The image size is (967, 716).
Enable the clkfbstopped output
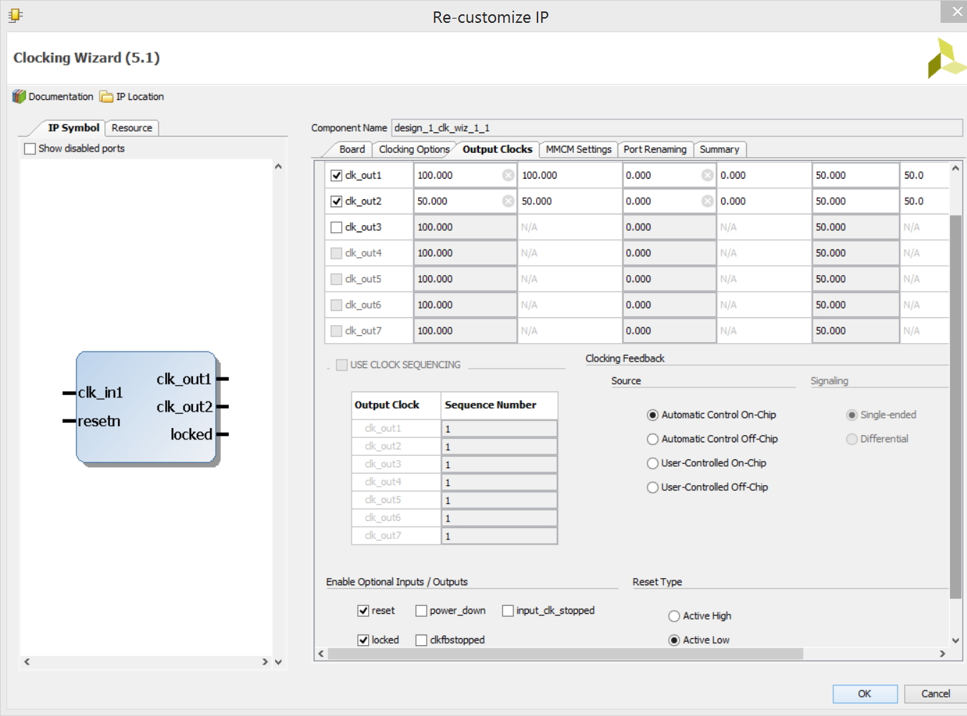point(422,640)
